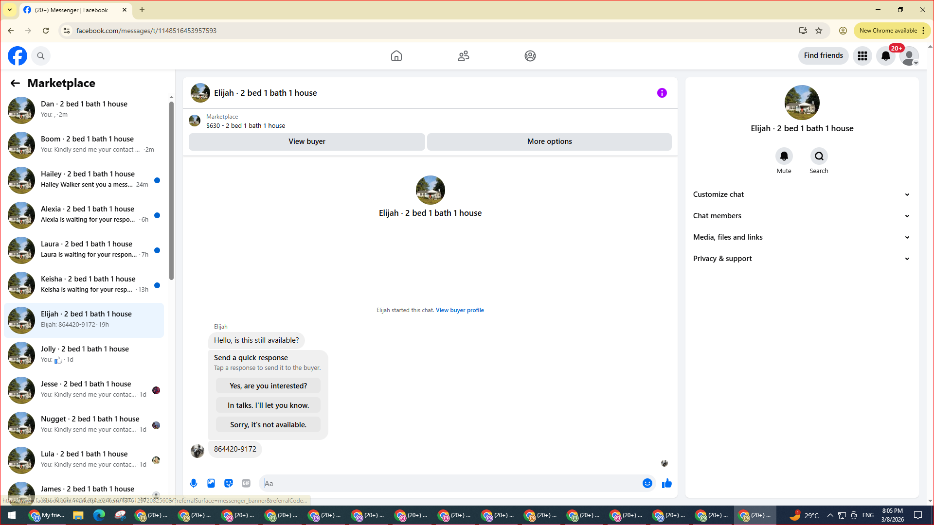Screen dimensions: 934x525
Task: Click the voice clip microphone icon
Action: [x=194, y=483]
